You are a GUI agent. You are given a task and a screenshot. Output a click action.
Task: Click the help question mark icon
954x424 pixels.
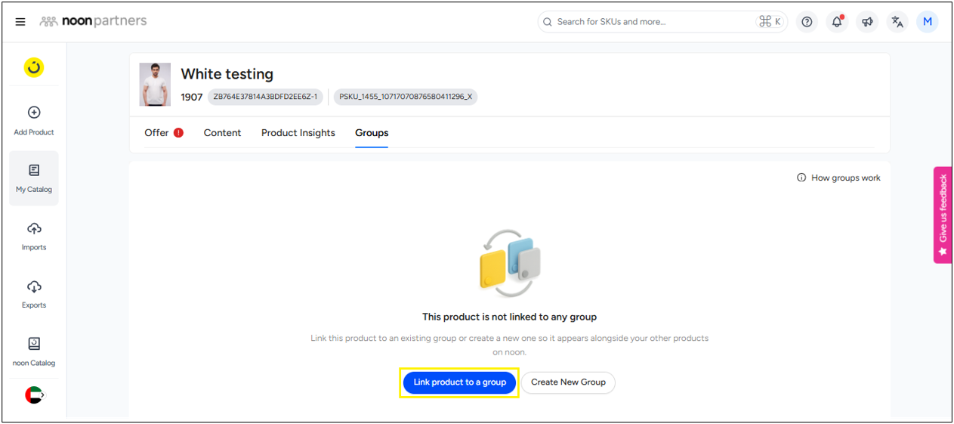(807, 22)
